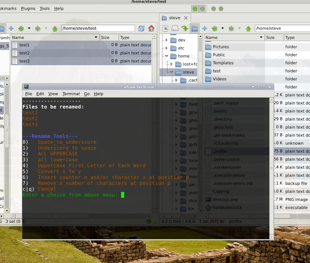Click the "PNG image" type cell
The height and width of the screenshot is (263, 310).
(x=296, y=200)
